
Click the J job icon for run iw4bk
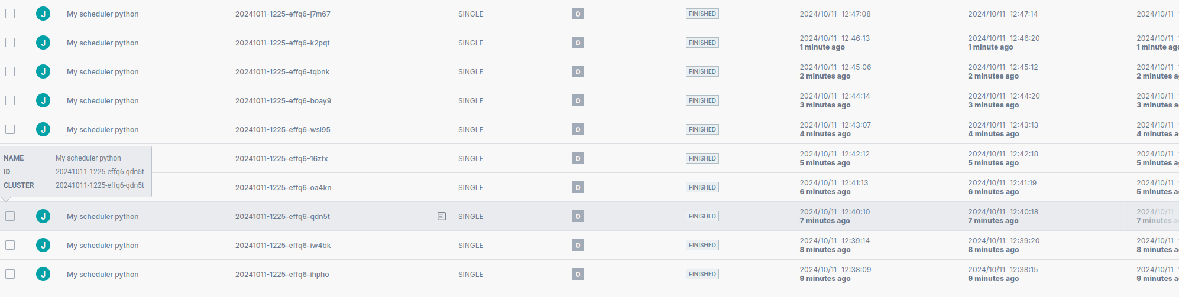coord(43,245)
